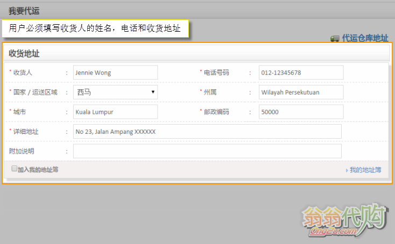Click the 州属 field with Wilayah Persekutuan
395x244 pixels.
[x=301, y=92]
